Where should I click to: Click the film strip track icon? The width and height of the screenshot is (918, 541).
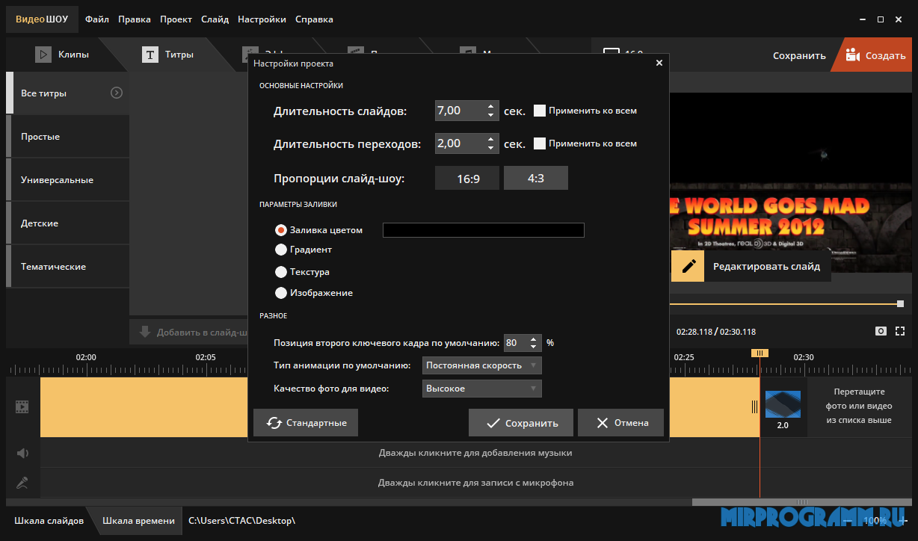coord(22,407)
